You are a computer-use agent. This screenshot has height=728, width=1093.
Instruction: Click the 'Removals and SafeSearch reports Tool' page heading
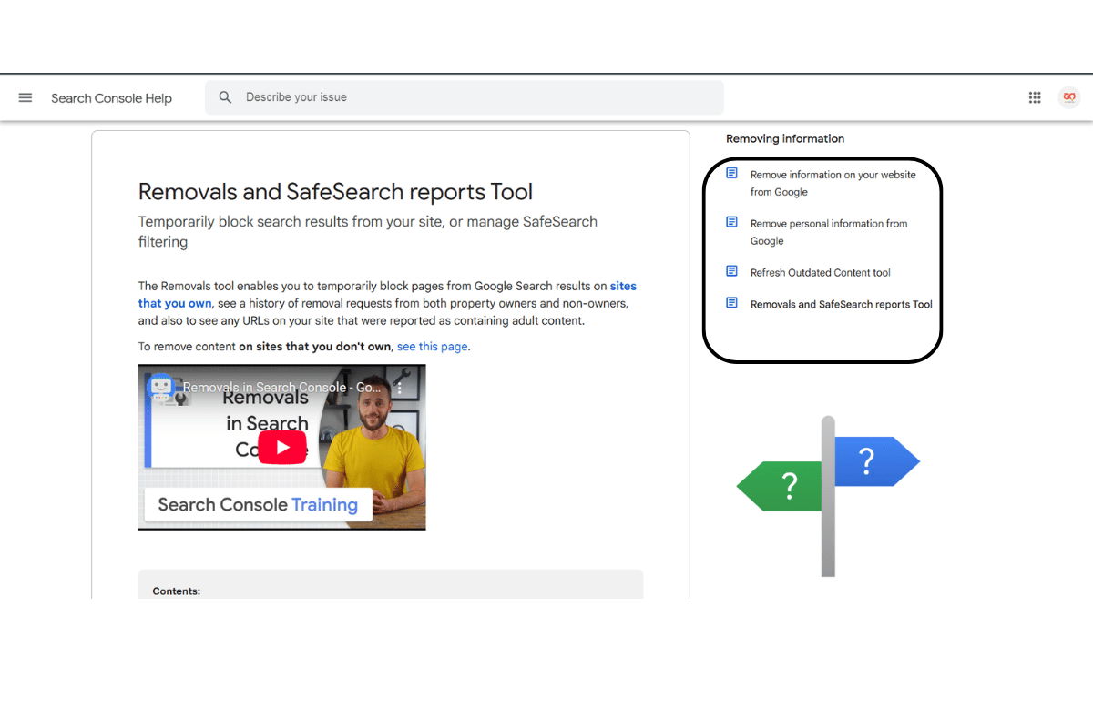335,192
